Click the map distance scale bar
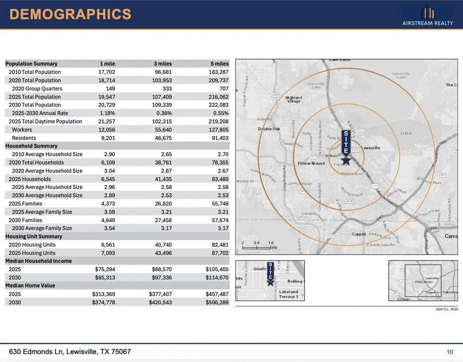This screenshot has height=362, width=463. (x=258, y=247)
